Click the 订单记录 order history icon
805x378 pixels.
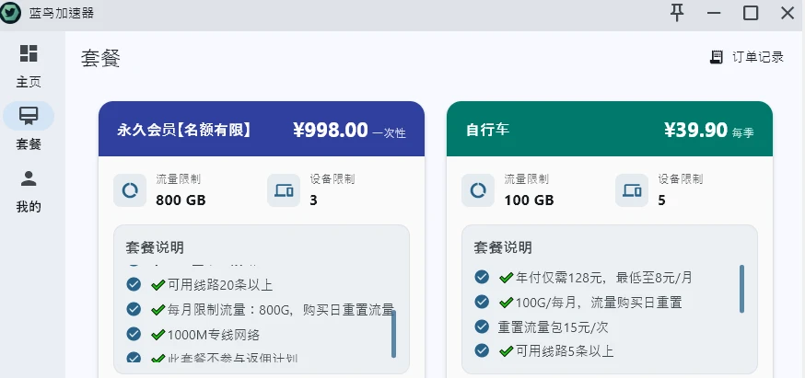pyautogui.click(x=717, y=57)
